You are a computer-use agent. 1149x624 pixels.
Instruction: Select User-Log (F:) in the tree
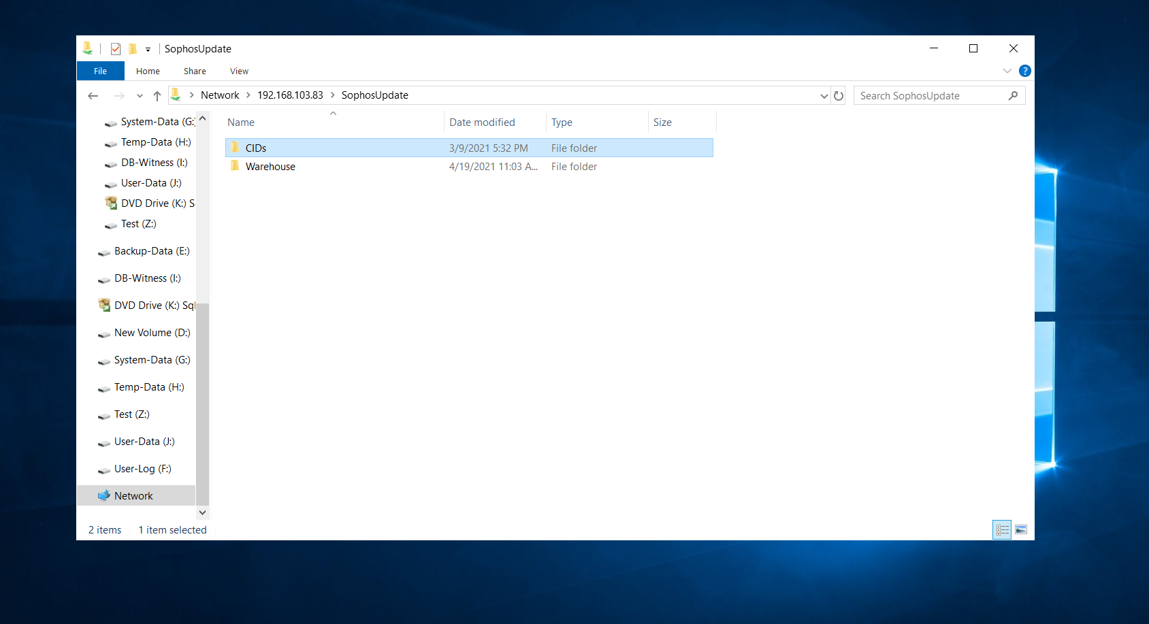[x=135, y=469]
